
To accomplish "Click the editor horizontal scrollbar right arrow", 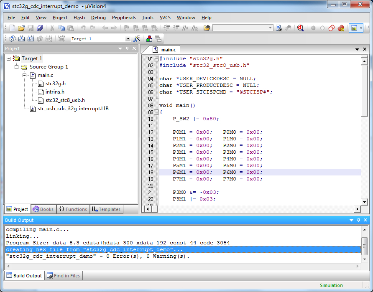I will point(357,209).
